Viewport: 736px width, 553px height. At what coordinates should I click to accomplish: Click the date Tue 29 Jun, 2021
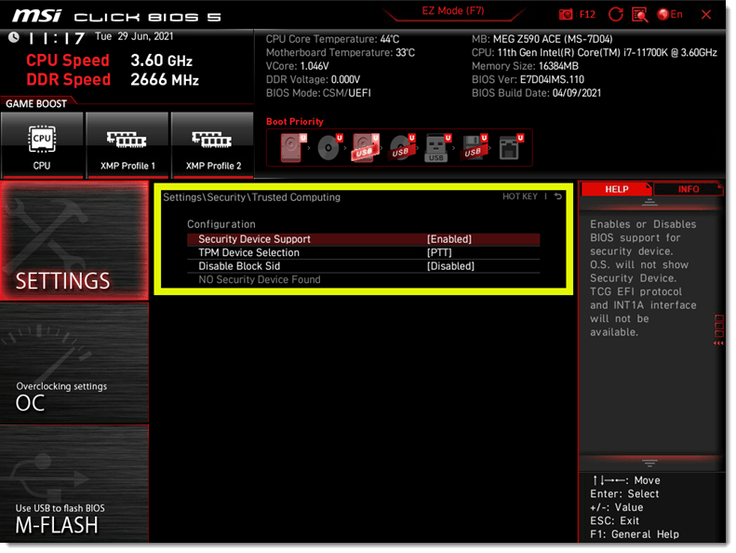coord(134,36)
